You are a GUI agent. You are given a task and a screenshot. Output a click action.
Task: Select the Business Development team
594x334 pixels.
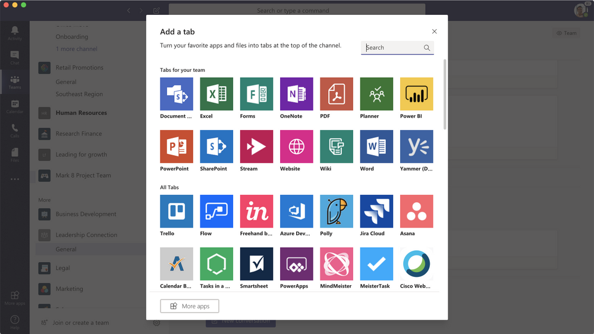tap(86, 214)
